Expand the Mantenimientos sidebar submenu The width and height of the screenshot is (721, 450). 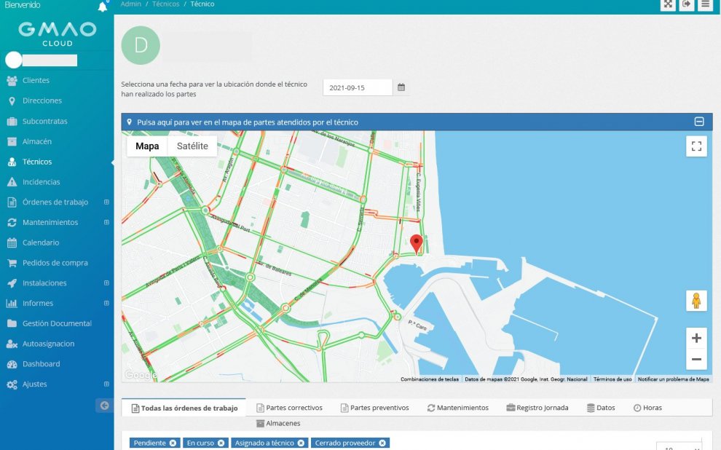point(106,222)
